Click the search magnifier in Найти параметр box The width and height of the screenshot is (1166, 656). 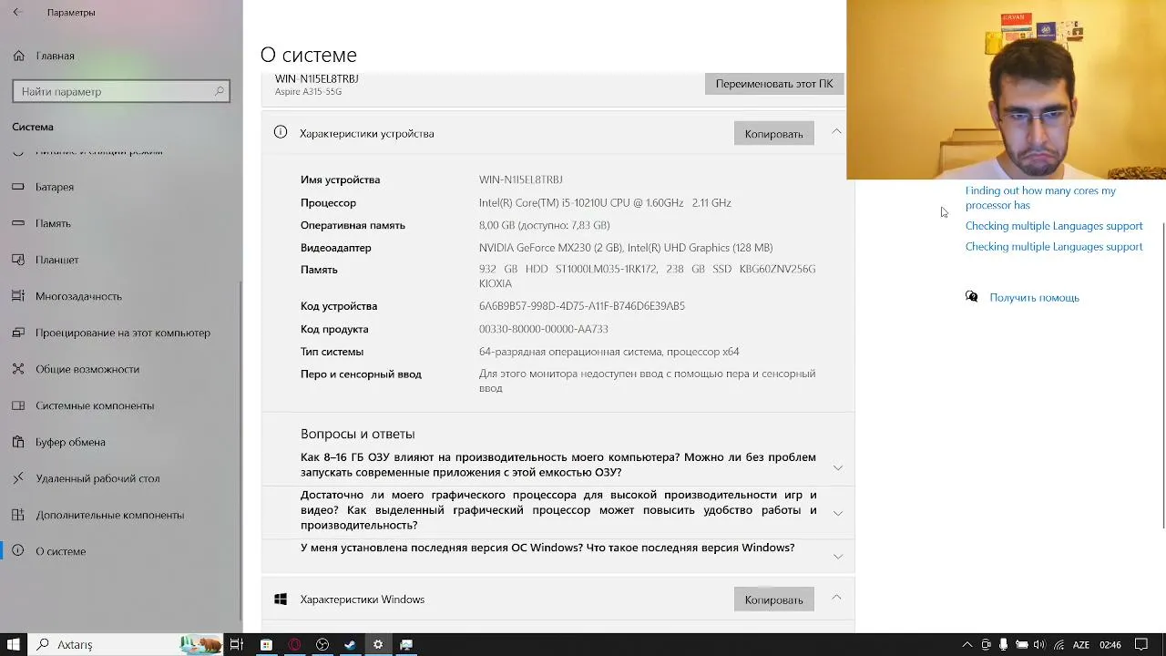coord(220,91)
